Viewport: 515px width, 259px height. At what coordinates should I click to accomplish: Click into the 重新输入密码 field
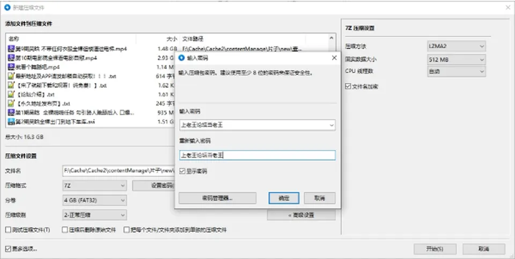pyautogui.click(x=257, y=156)
